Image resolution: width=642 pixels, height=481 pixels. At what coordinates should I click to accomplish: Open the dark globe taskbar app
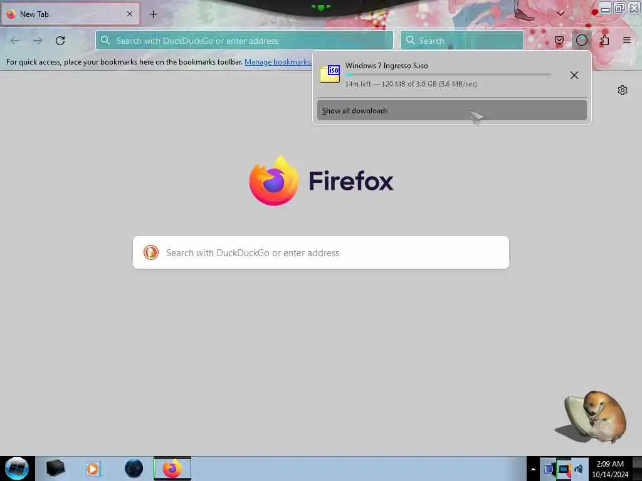coord(134,468)
